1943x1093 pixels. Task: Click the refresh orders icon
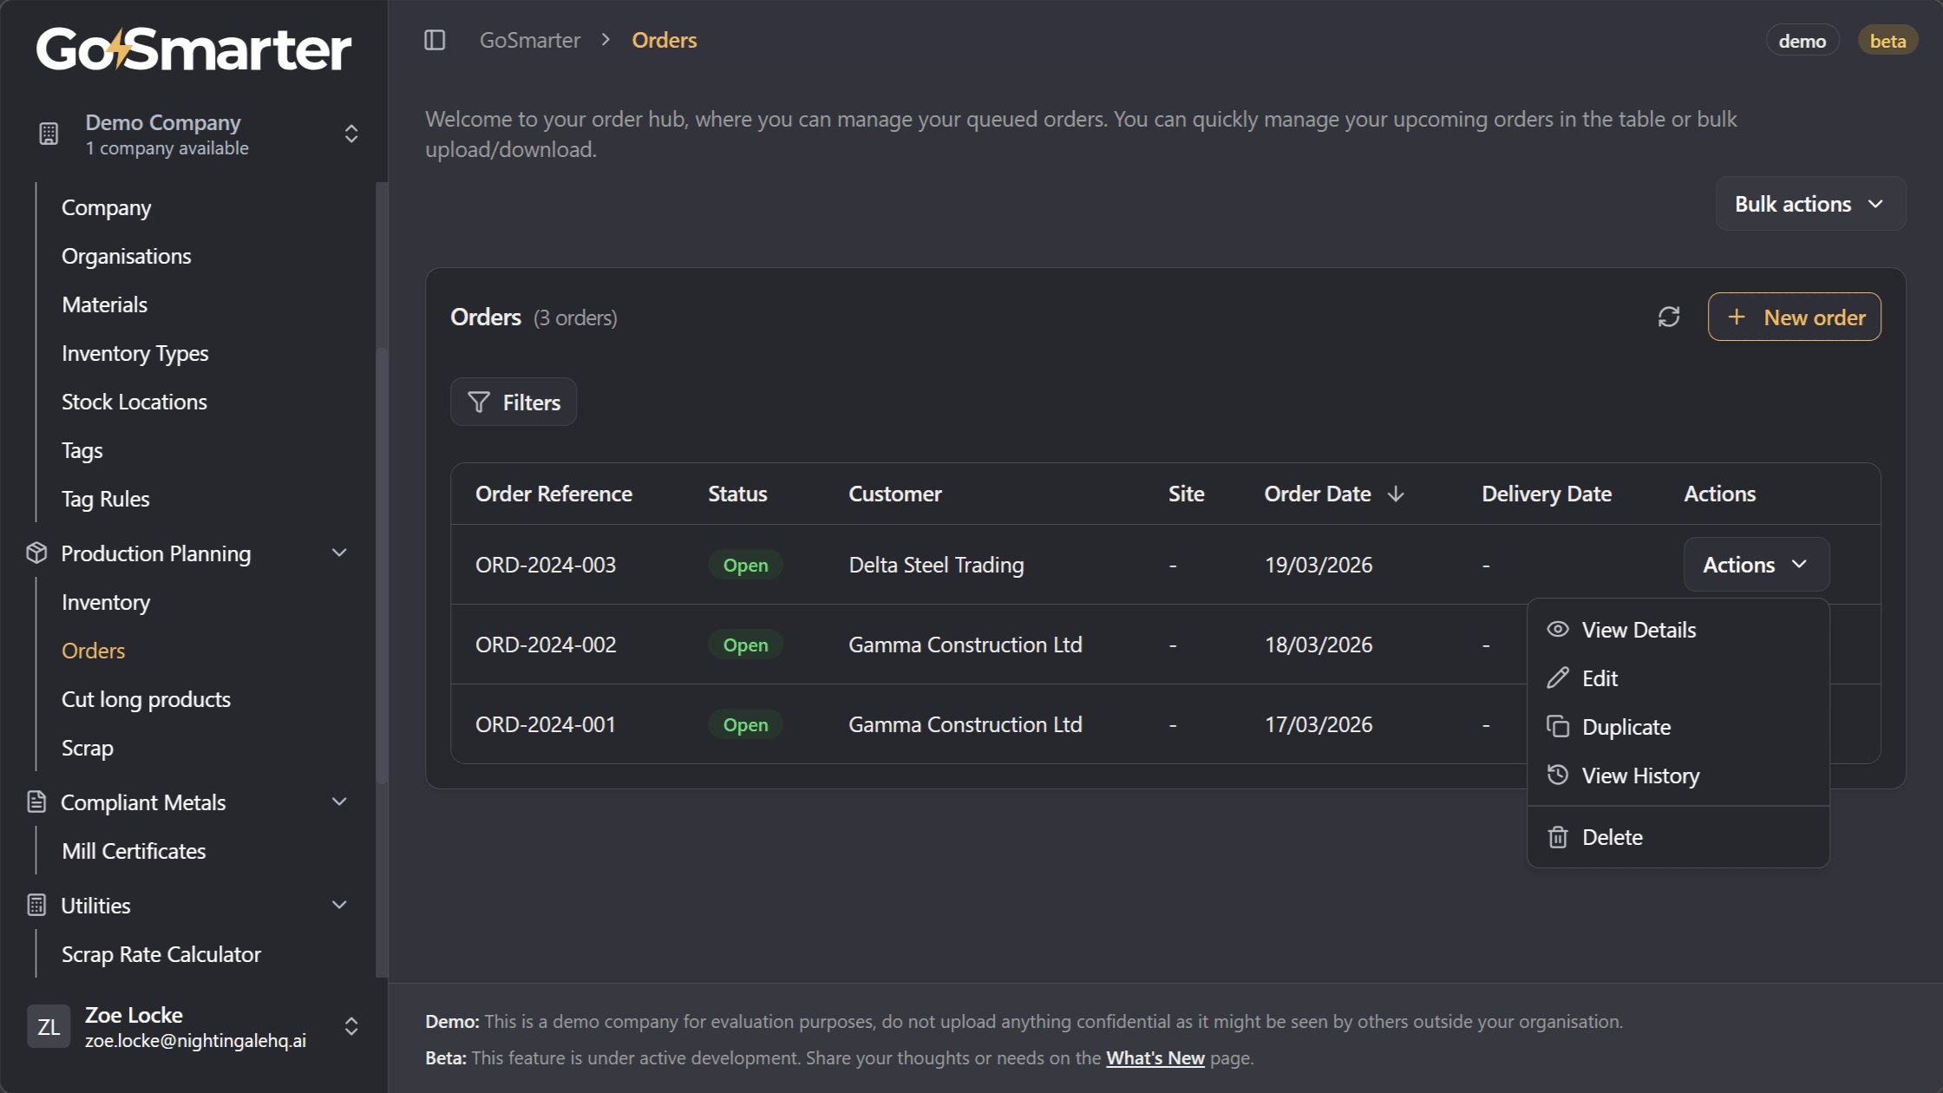click(x=1669, y=317)
